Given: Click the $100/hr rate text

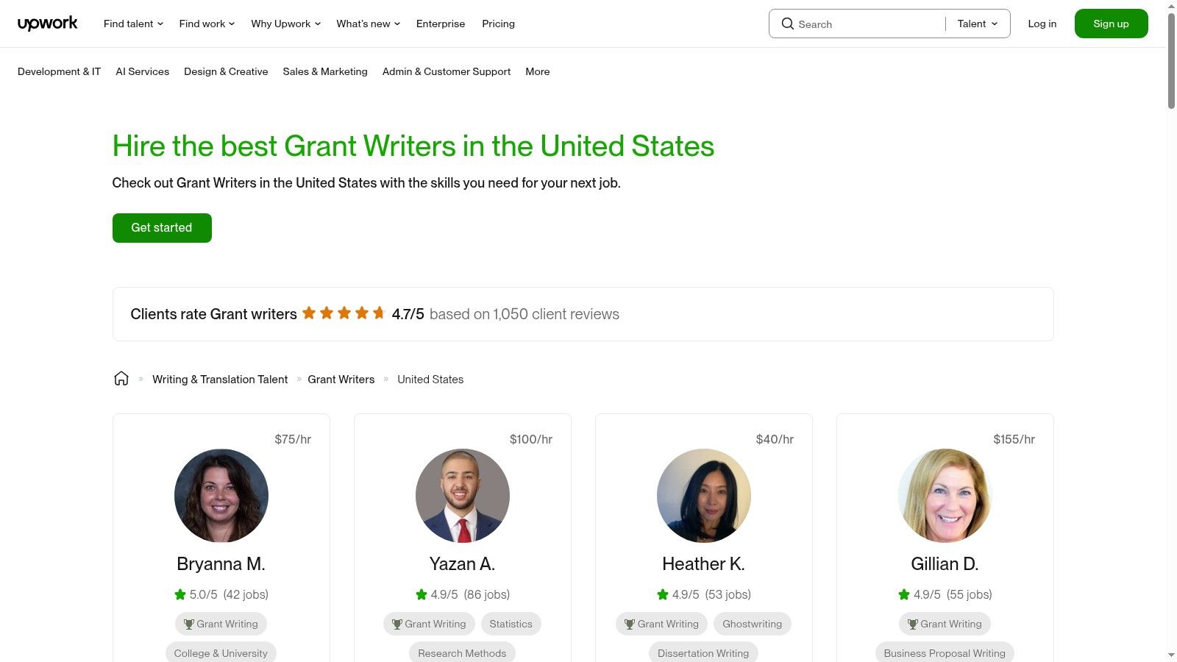Looking at the screenshot, I should point(531,439).
